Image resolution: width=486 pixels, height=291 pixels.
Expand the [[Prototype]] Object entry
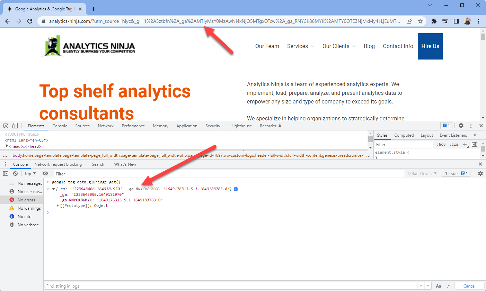coord(58,206)
